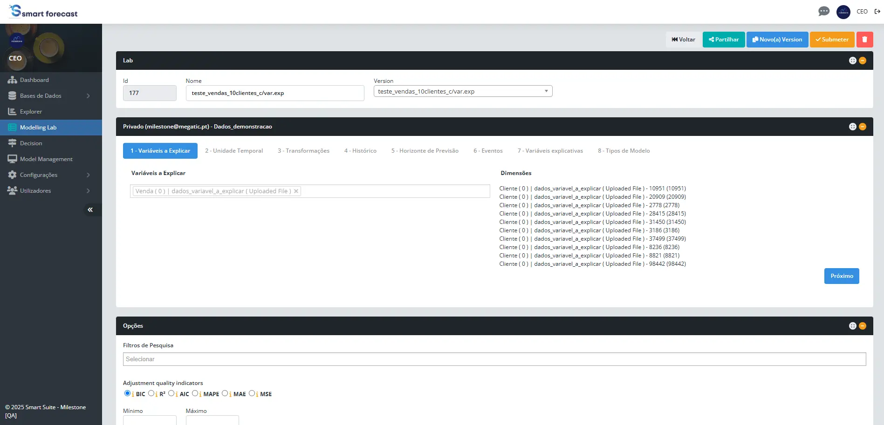Switch to 2 - Unidade Temporal tab
Viewport: 884px width, 425px height.
(x=233, y=151)
